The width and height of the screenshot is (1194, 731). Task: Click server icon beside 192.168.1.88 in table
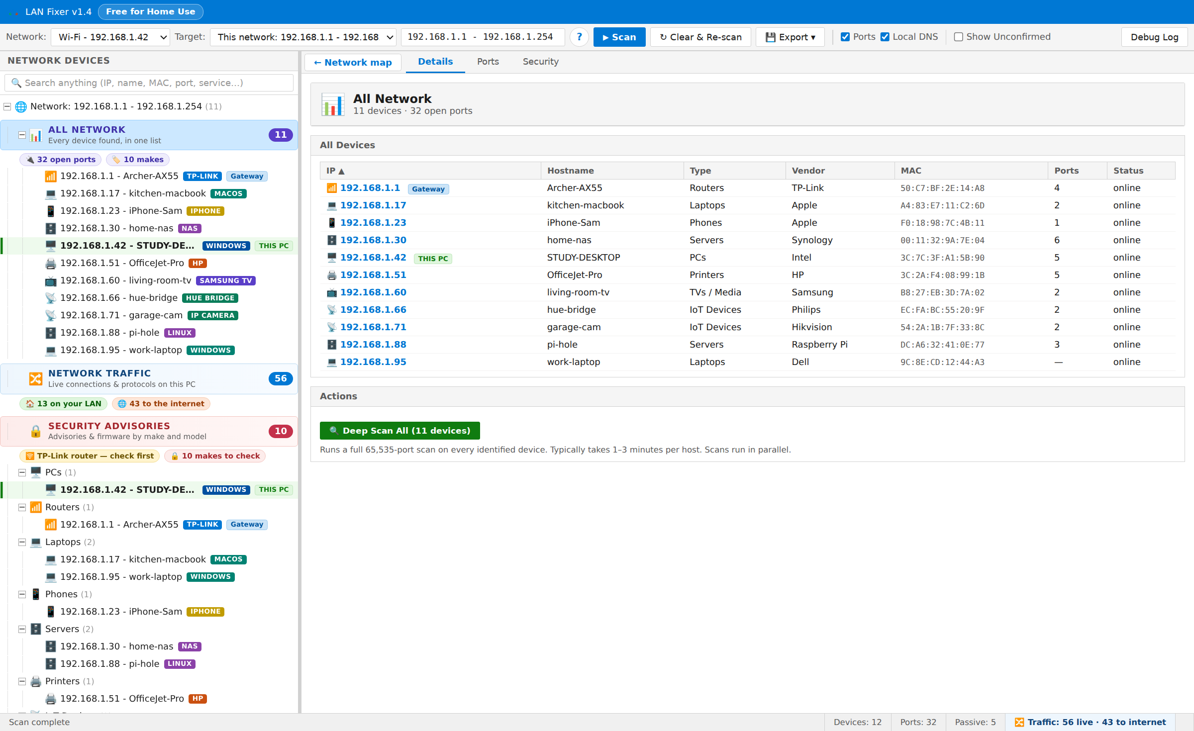point(332,345)
